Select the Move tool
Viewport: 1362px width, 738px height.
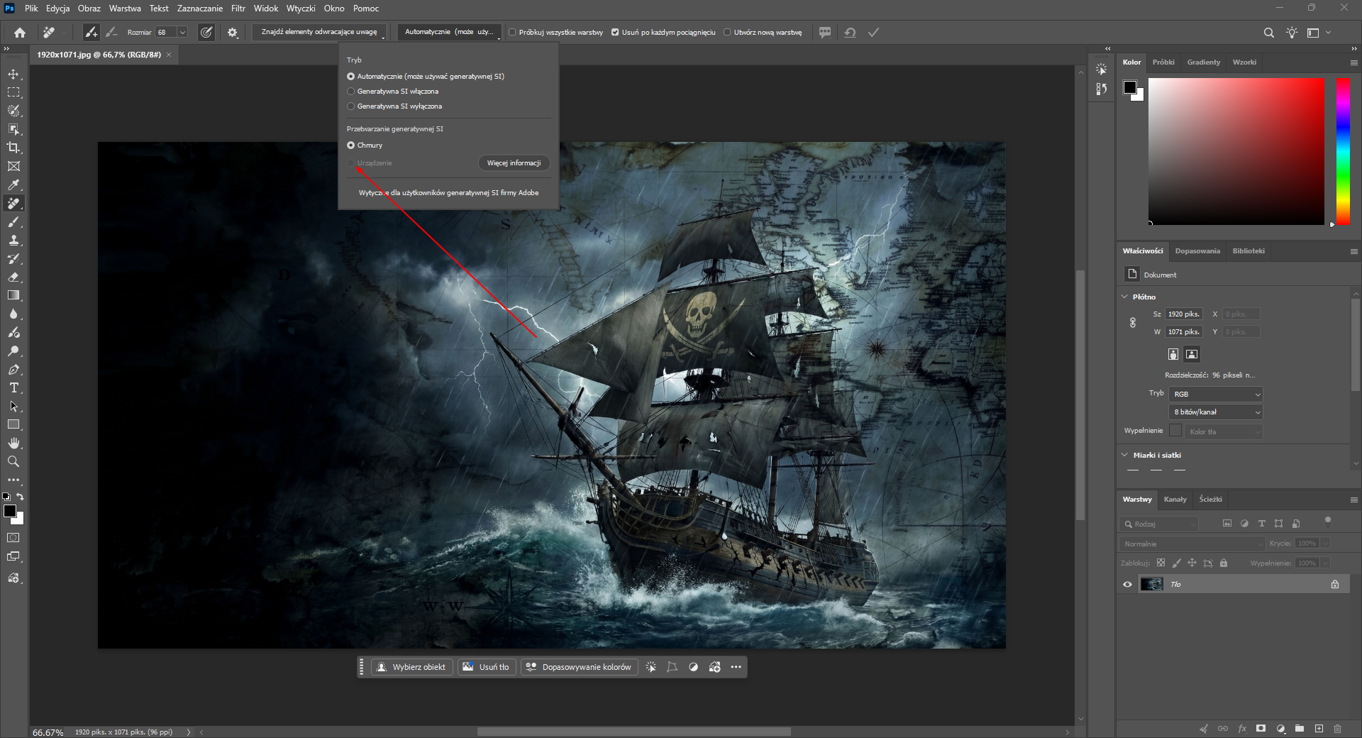tap(13, 74)
